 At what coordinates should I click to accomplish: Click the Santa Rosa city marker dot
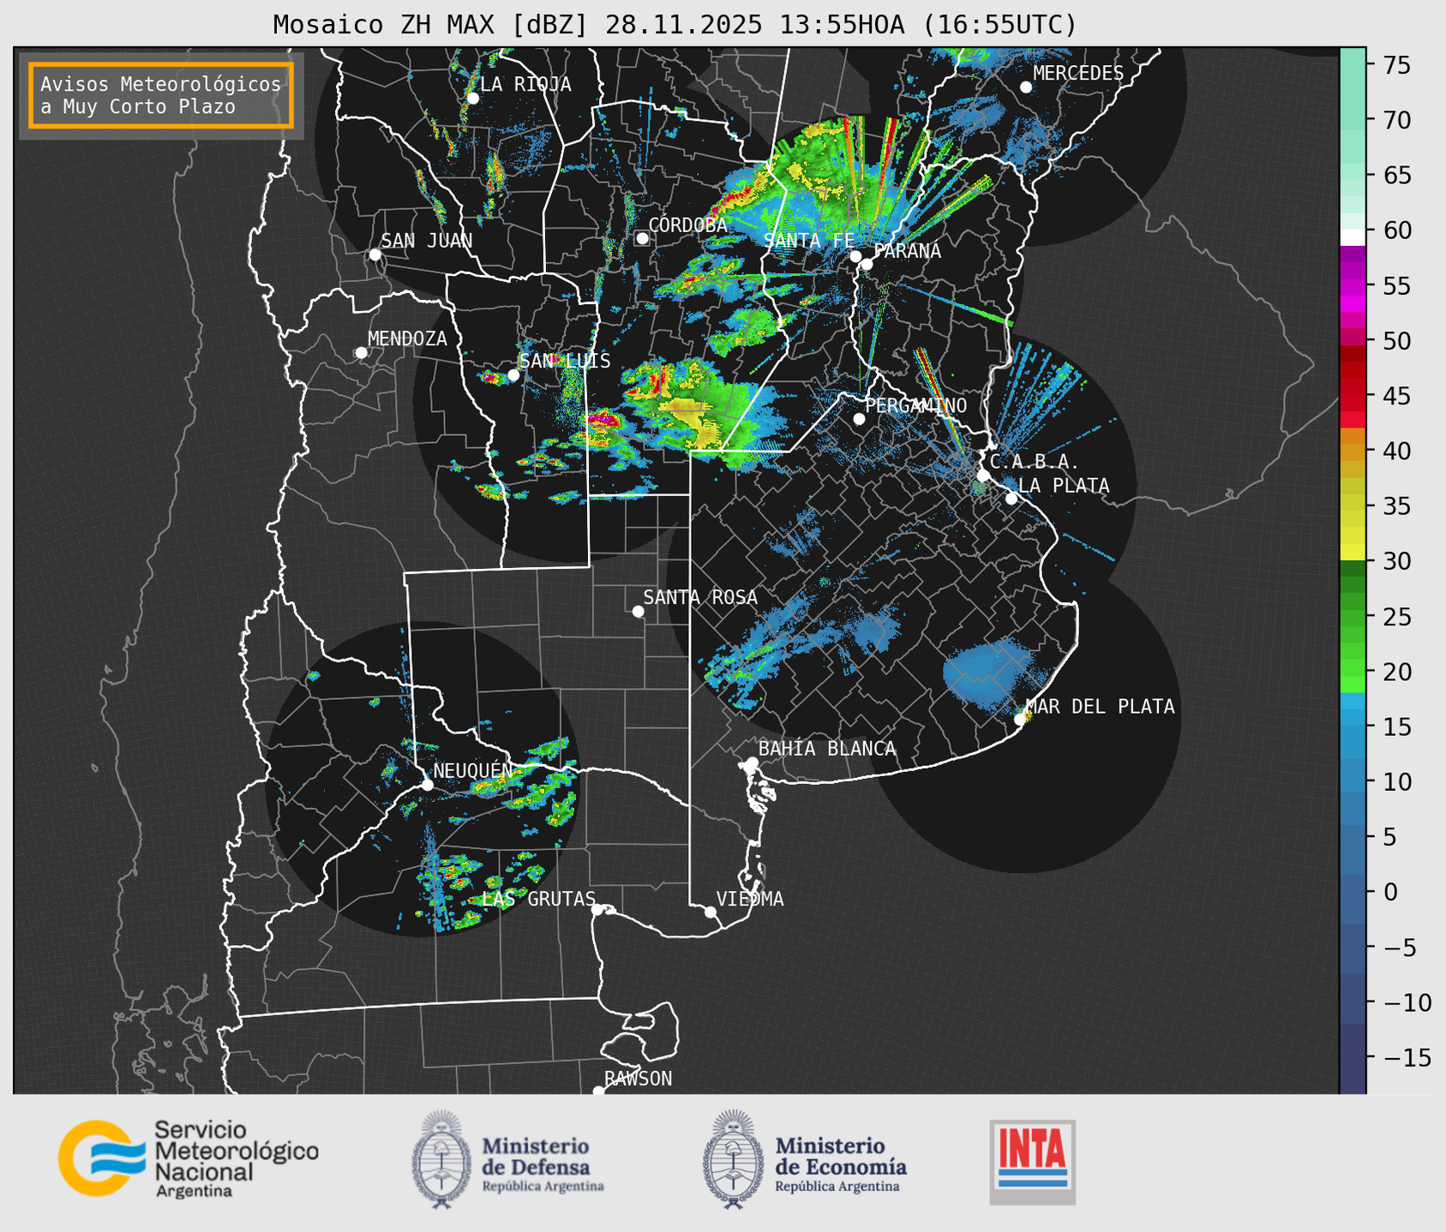pos(638,611)
